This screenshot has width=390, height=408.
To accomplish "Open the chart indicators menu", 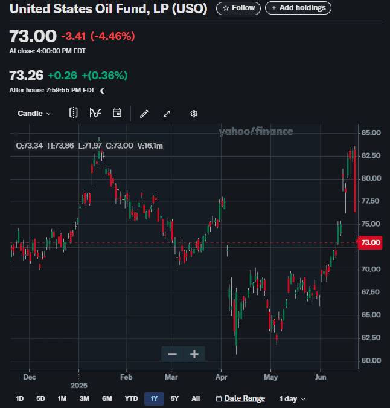I will pyautogui.click(x=95, y=113).
